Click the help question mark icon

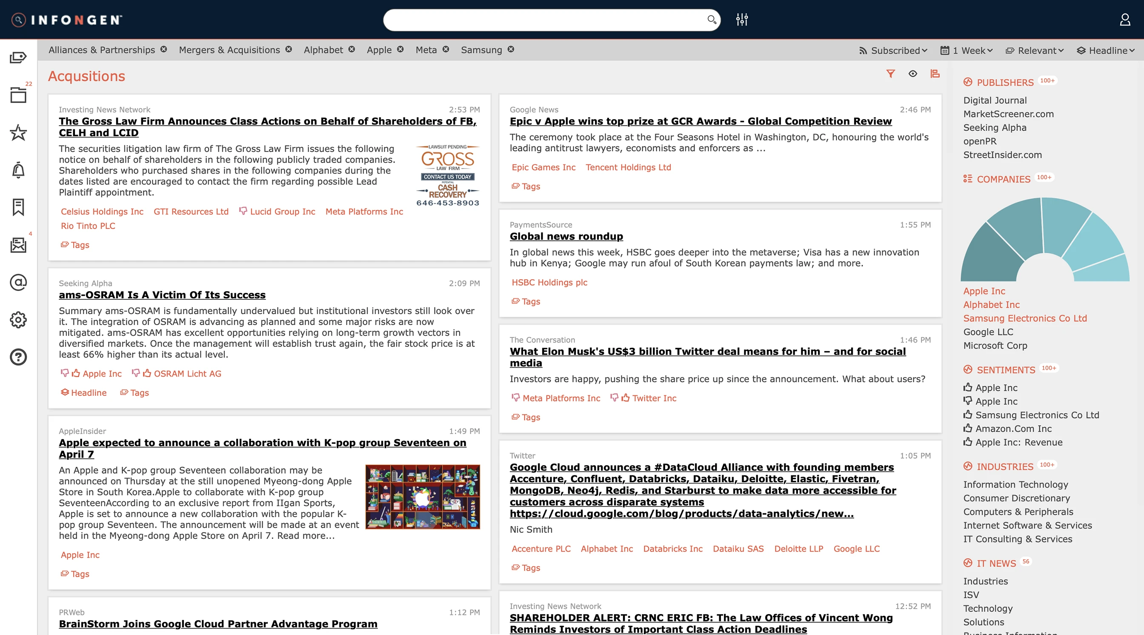(18, 357)
